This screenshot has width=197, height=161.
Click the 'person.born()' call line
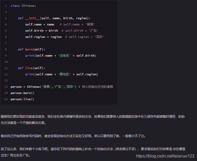coord(22,93)
